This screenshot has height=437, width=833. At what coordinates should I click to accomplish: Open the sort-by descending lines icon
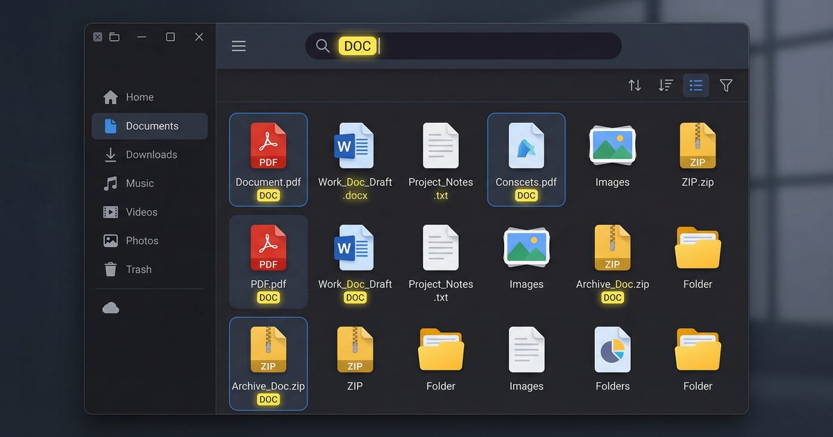pos(666,85)
